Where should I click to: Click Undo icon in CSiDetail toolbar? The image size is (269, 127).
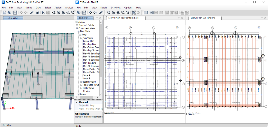[x=90, y=12]
